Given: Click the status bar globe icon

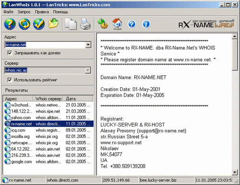Looking at the screenshot, I should click(x=5, y=180).
